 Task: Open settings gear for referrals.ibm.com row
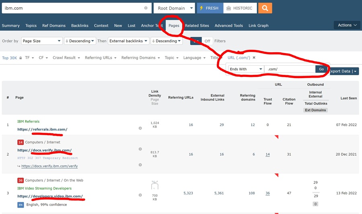[x=140, y=128]
